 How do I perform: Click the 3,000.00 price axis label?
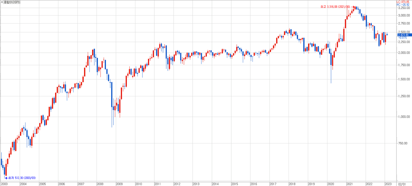point(404,15)
